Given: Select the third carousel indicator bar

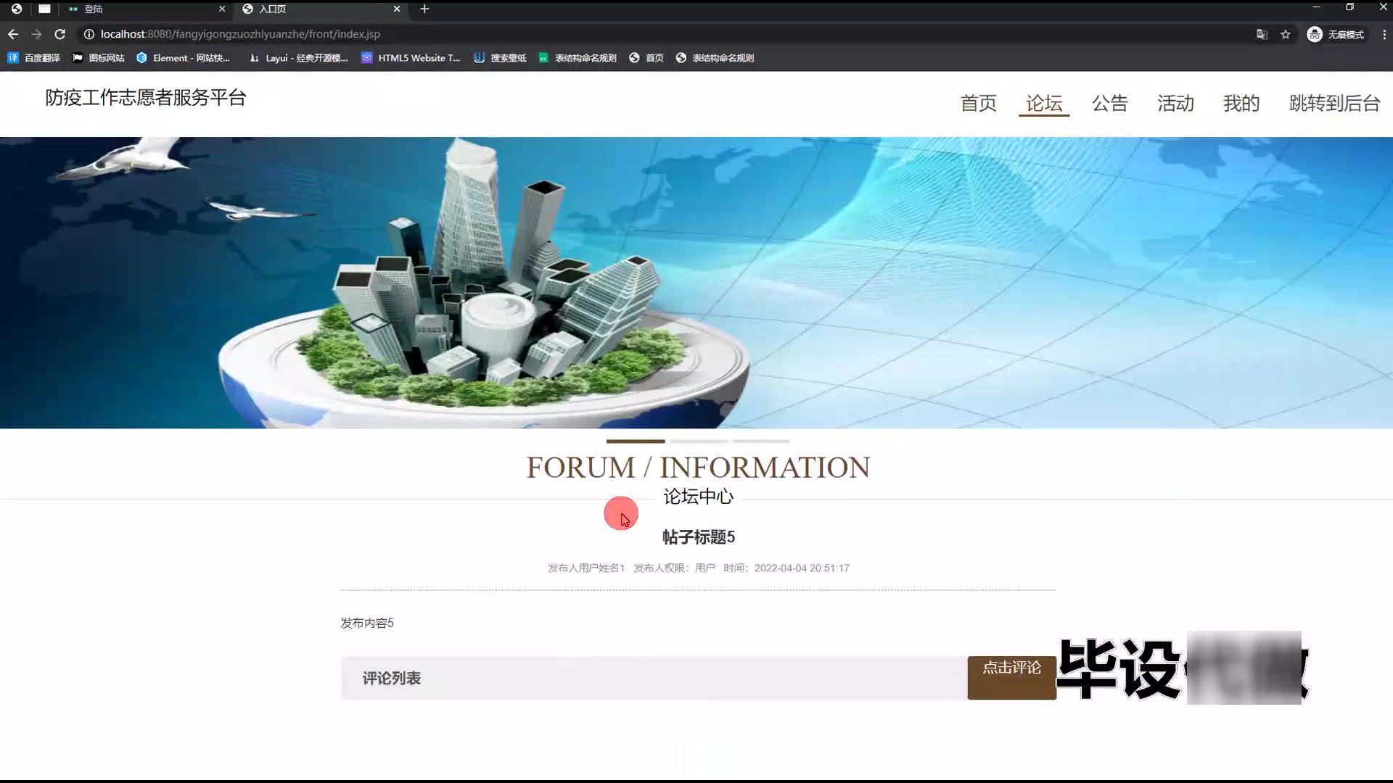Looking at the screenshot, I should point(761,441).
